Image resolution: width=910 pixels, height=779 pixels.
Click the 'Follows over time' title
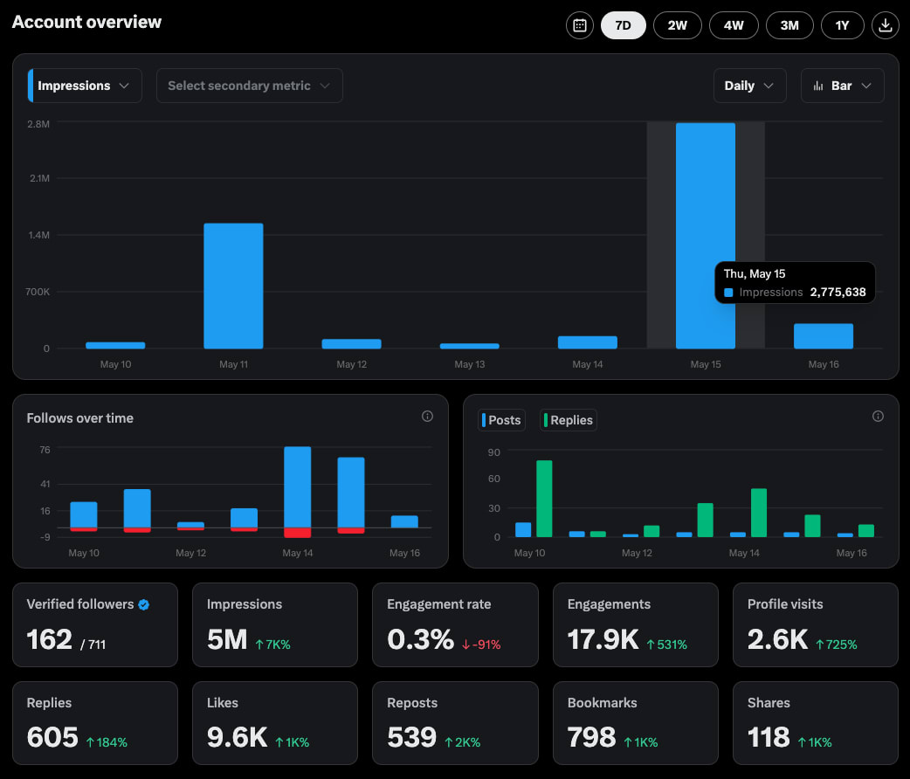80,418
